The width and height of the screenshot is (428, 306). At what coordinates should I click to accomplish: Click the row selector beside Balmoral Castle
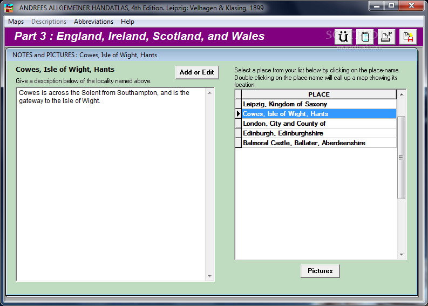[239, 143]
